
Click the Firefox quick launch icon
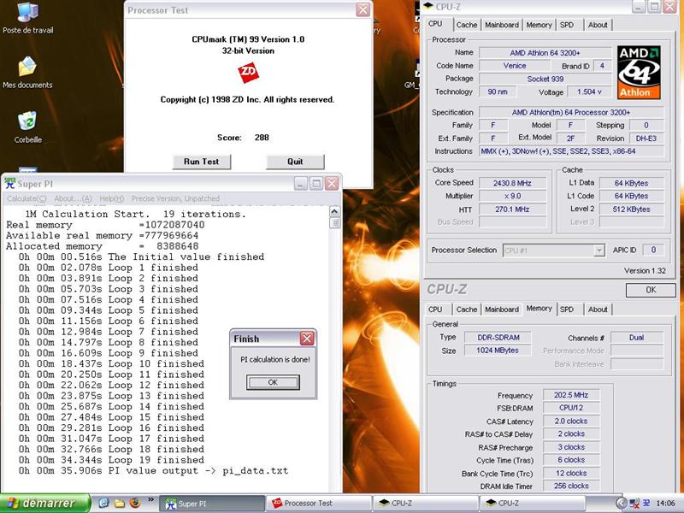134,503
